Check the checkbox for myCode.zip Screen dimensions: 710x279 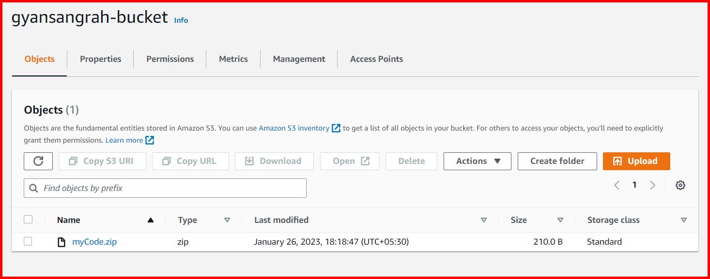28,241
